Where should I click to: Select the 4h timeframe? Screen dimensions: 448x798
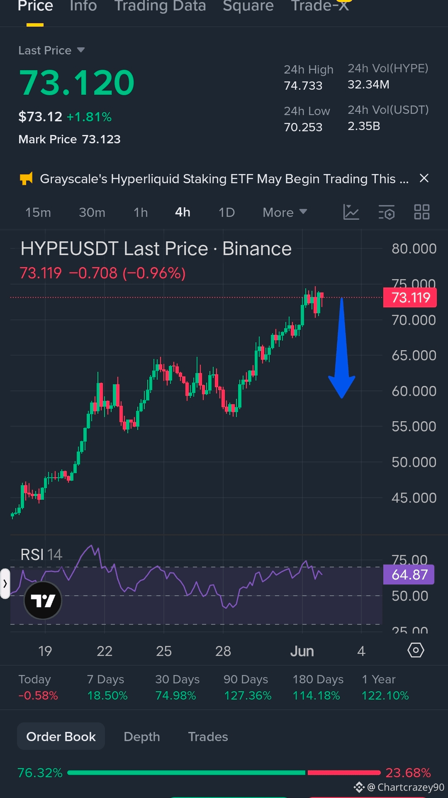click(183, 212)
